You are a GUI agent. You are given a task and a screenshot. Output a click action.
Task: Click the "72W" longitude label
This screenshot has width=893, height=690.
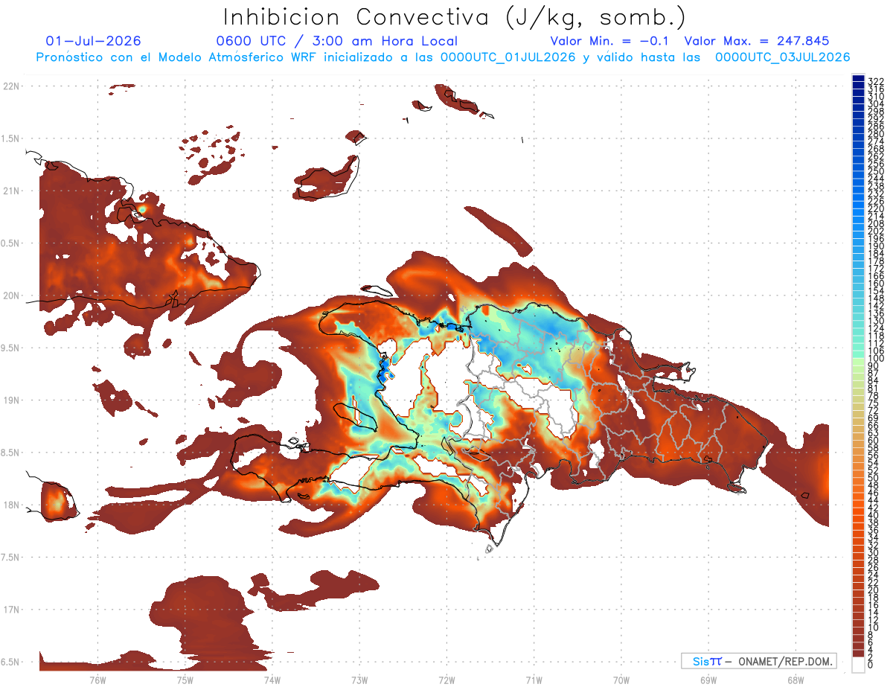pos(446,680)
